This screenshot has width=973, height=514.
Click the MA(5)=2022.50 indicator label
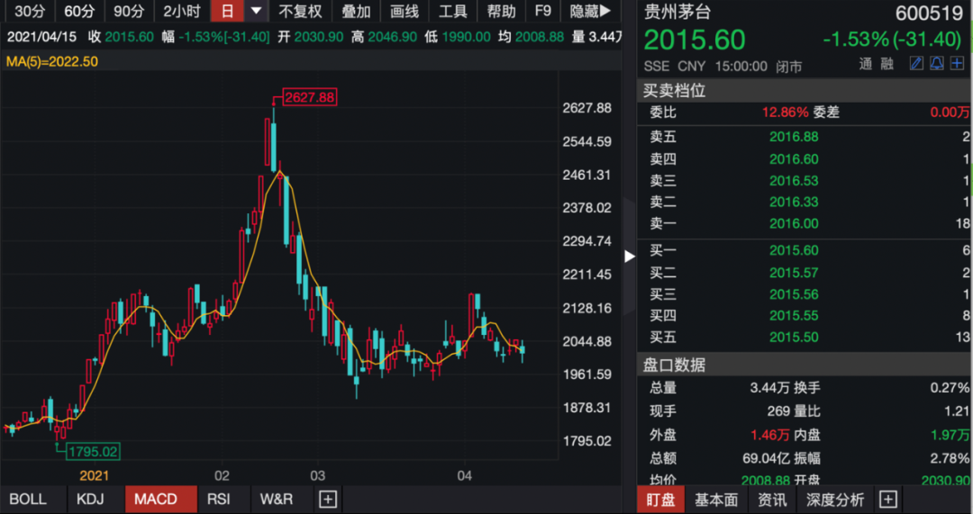pos(52,61)
